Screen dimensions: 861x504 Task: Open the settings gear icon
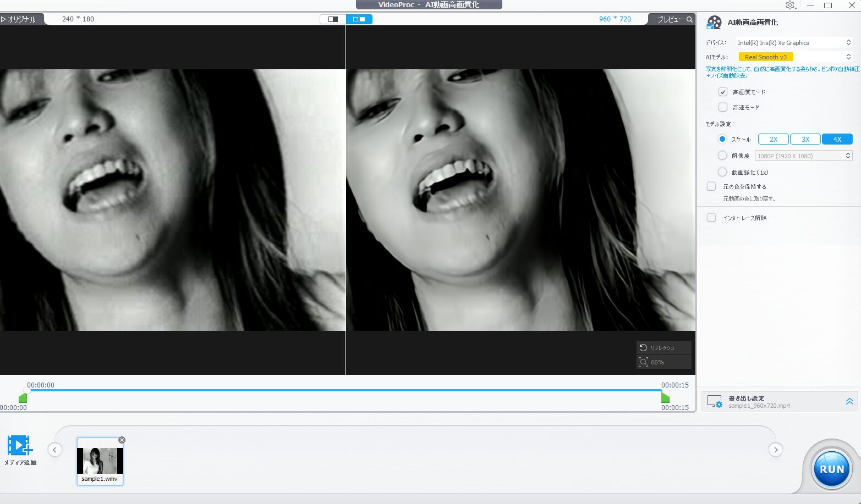click(791, 5)
